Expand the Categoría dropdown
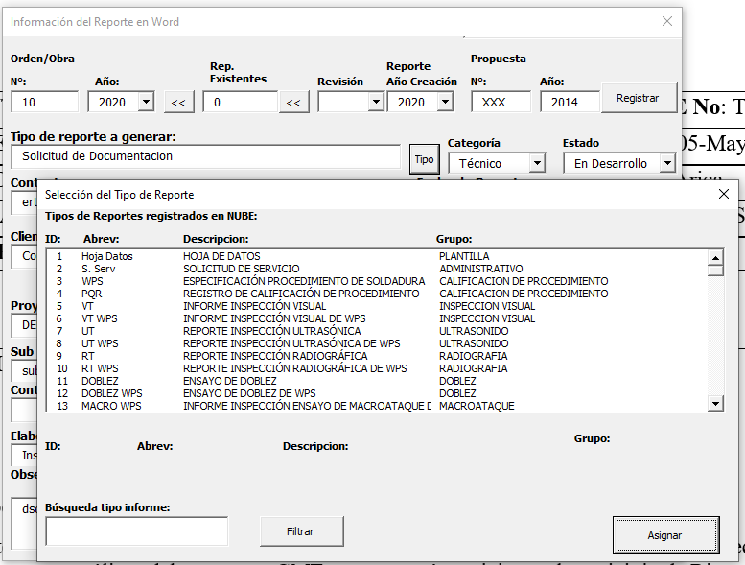This screenshot has width=745, height=565. [536, 164]
